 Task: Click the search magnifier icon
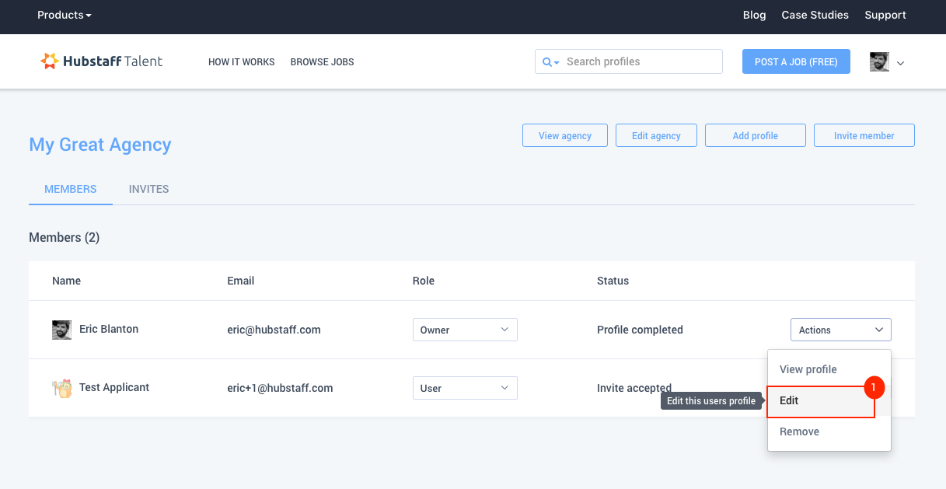[x=547, y=62]
